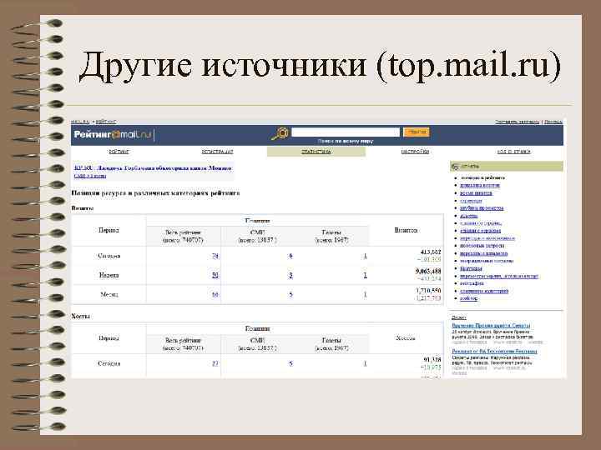Click the resource title link about Горбачева
601x450 pixels.
click(153, 168)
